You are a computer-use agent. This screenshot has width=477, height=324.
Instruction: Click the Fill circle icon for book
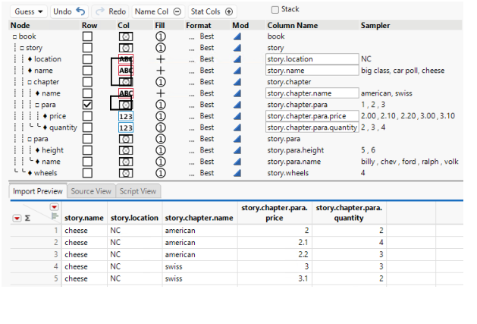pos(161,36)
